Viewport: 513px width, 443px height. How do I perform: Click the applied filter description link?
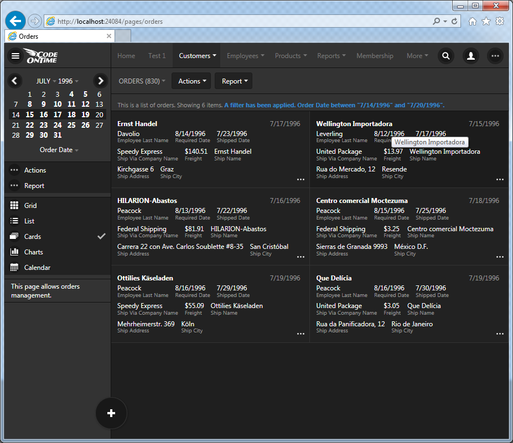[x=334, y=105]
